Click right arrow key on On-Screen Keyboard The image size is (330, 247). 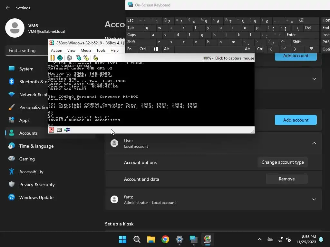coord(295,49)
